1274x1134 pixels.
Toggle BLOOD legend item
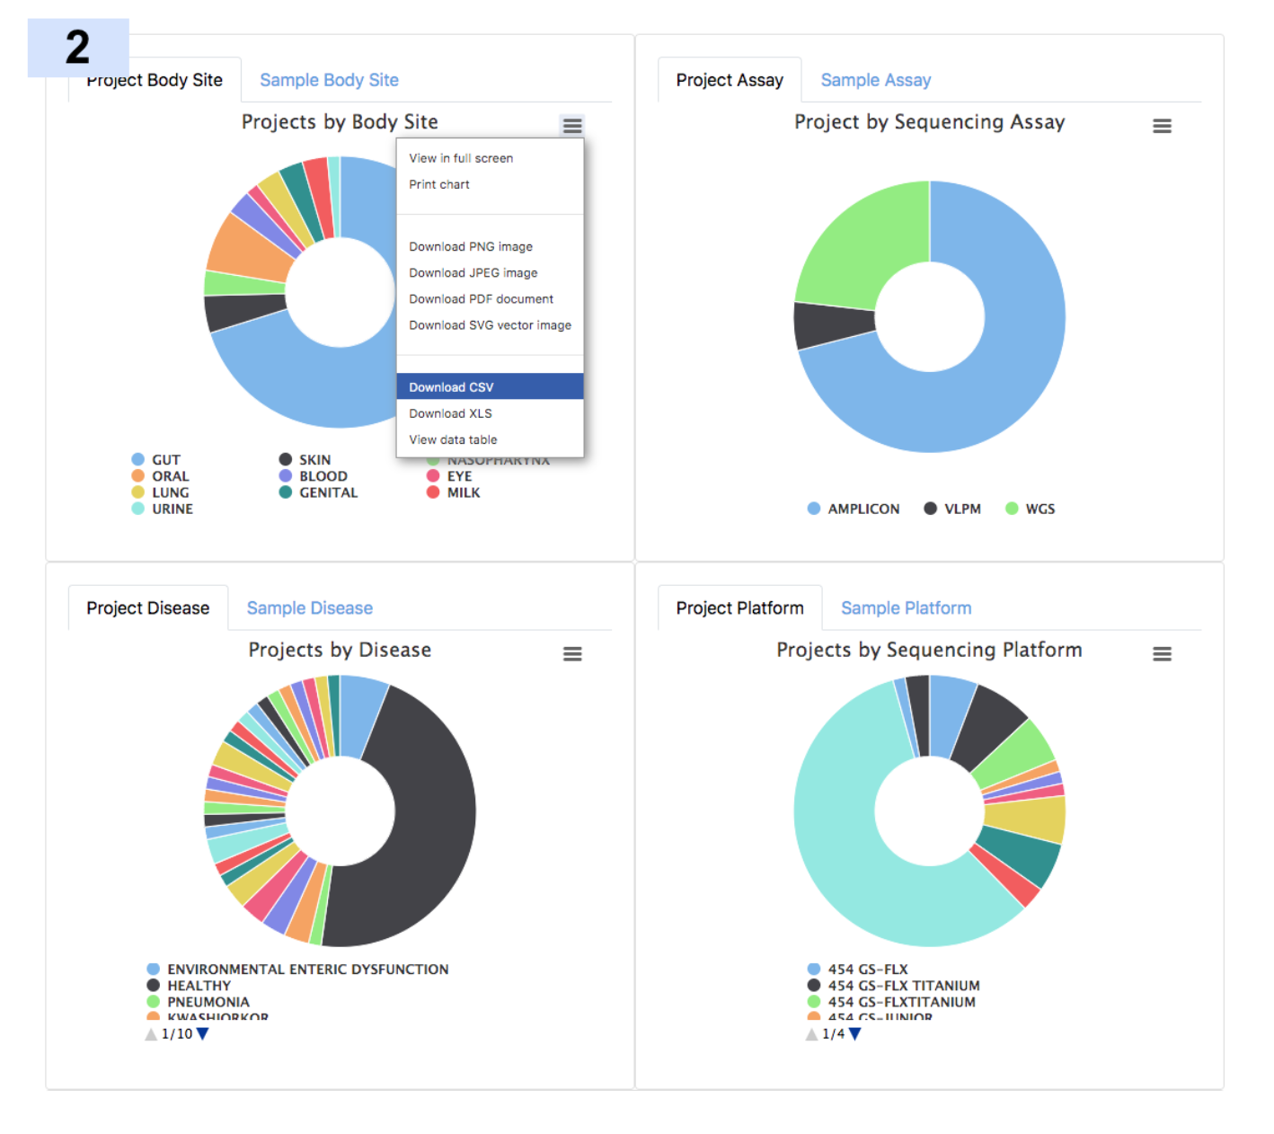click(x=314, y=475)
